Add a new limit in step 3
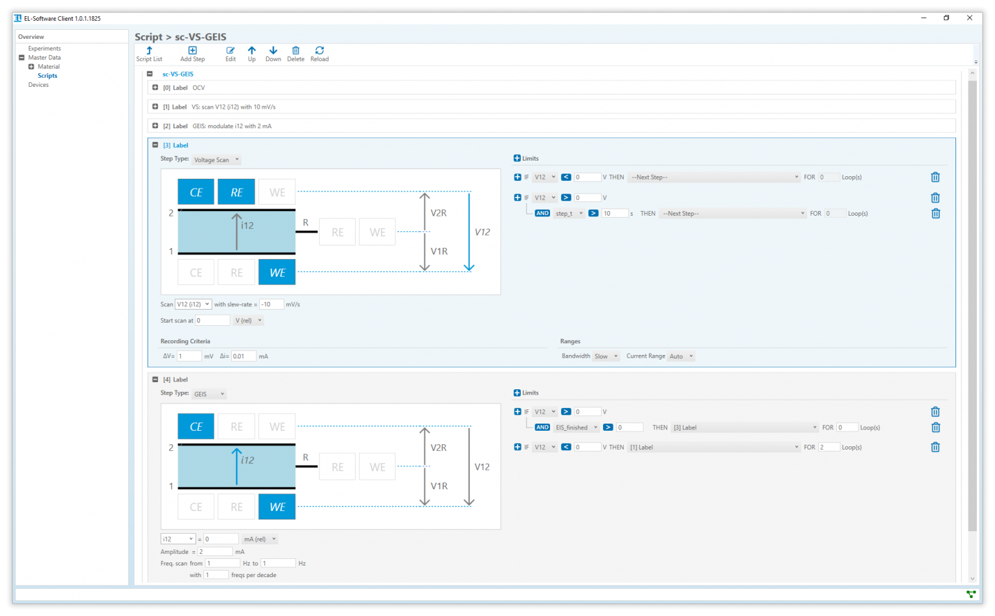The width and height of the screenshot is (995, 616). point(517,158)
